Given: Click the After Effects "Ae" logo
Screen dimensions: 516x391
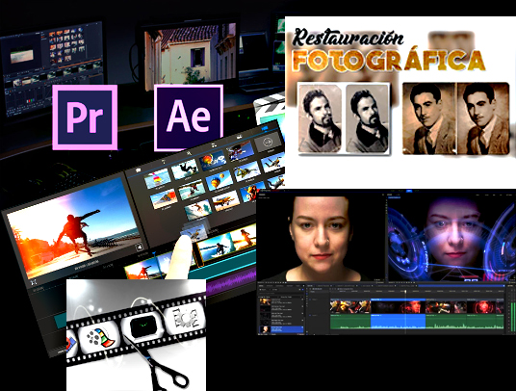Looking at the screenshot, I should [189, 117].
